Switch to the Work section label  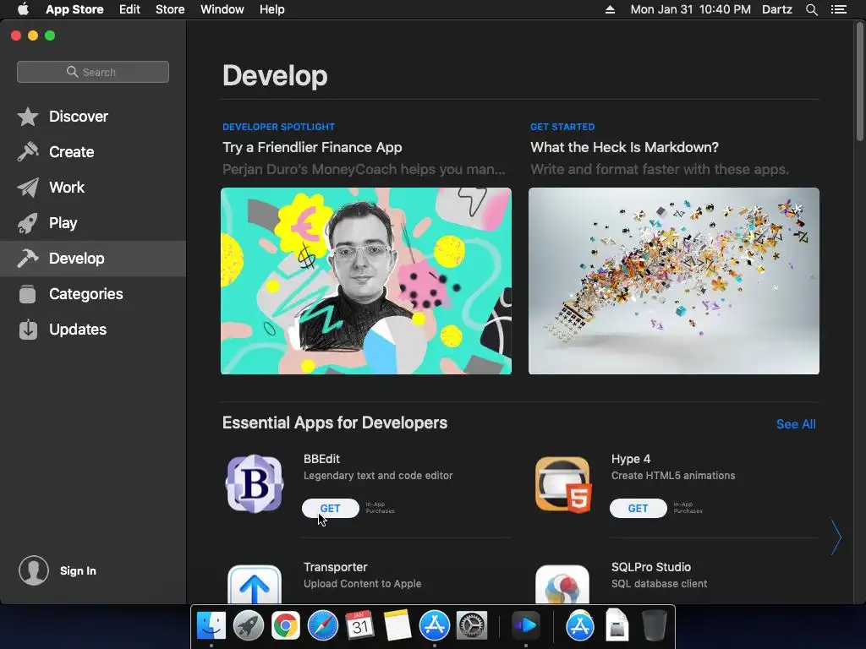tap(67, 188)
